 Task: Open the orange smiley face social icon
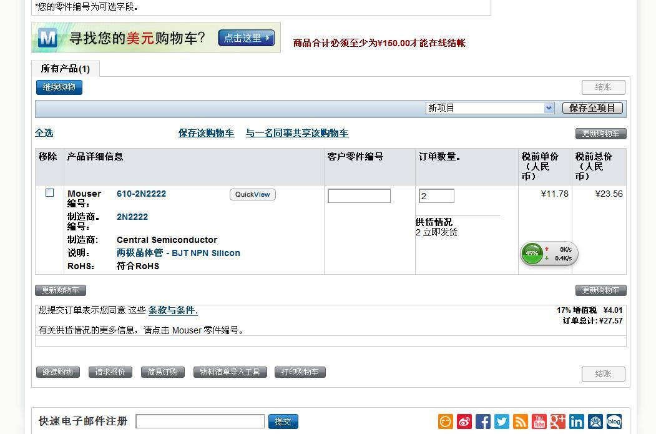coord(446,422)
